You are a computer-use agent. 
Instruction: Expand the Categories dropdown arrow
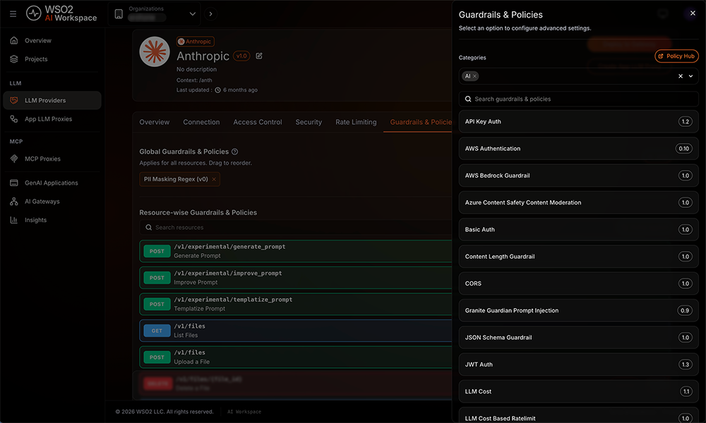pyautogui.click(x=690, y=76)
